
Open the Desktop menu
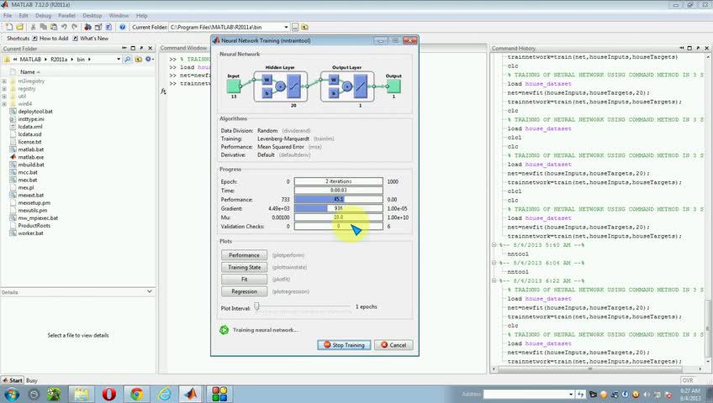click(x=92, y=15)
